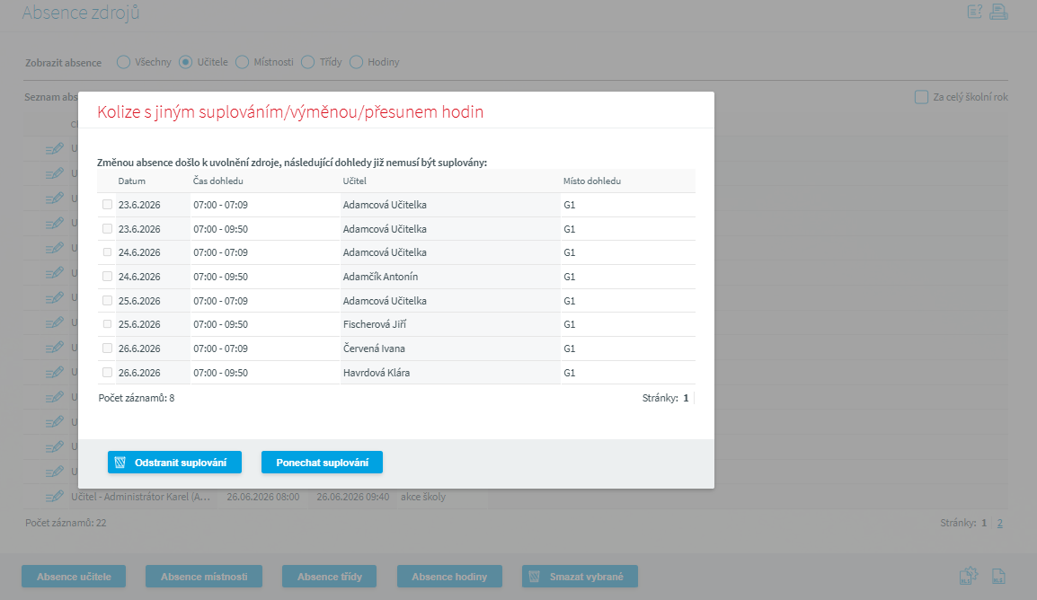
Task: Click the 26.06.2026 08:00 start cell
Action: coord(263,497)
